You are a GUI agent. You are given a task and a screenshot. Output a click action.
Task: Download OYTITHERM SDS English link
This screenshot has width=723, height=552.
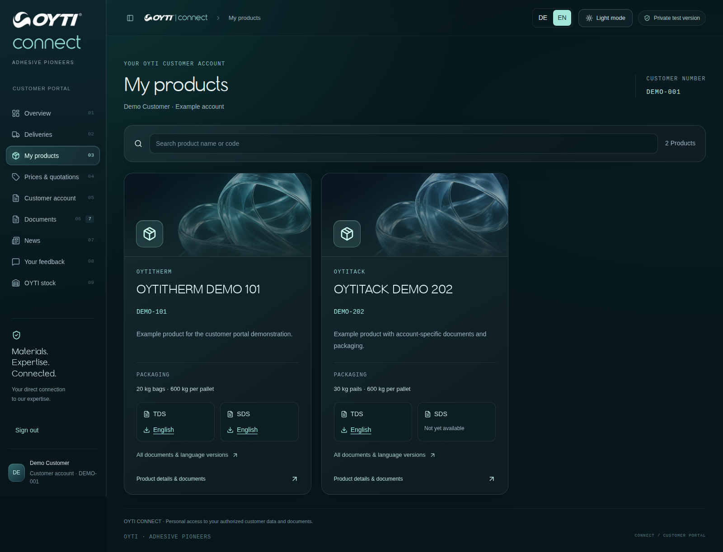pyautogui.click(x=247, y=430)
